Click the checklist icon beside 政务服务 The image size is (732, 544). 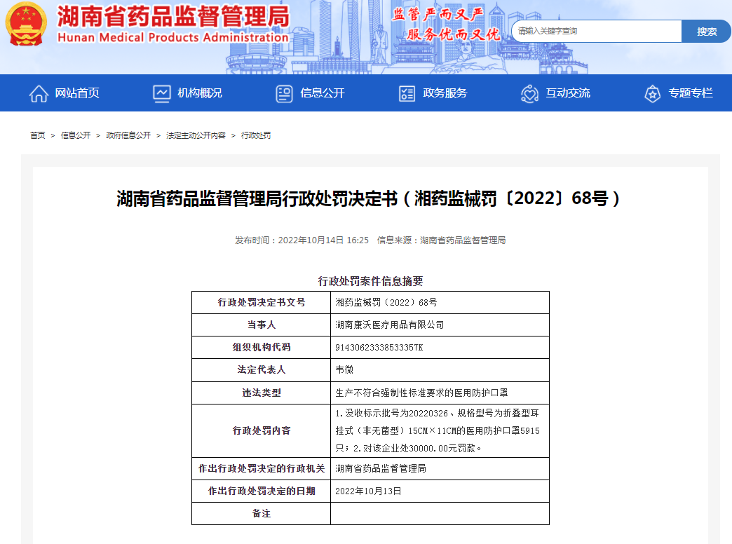coord(407,93)
